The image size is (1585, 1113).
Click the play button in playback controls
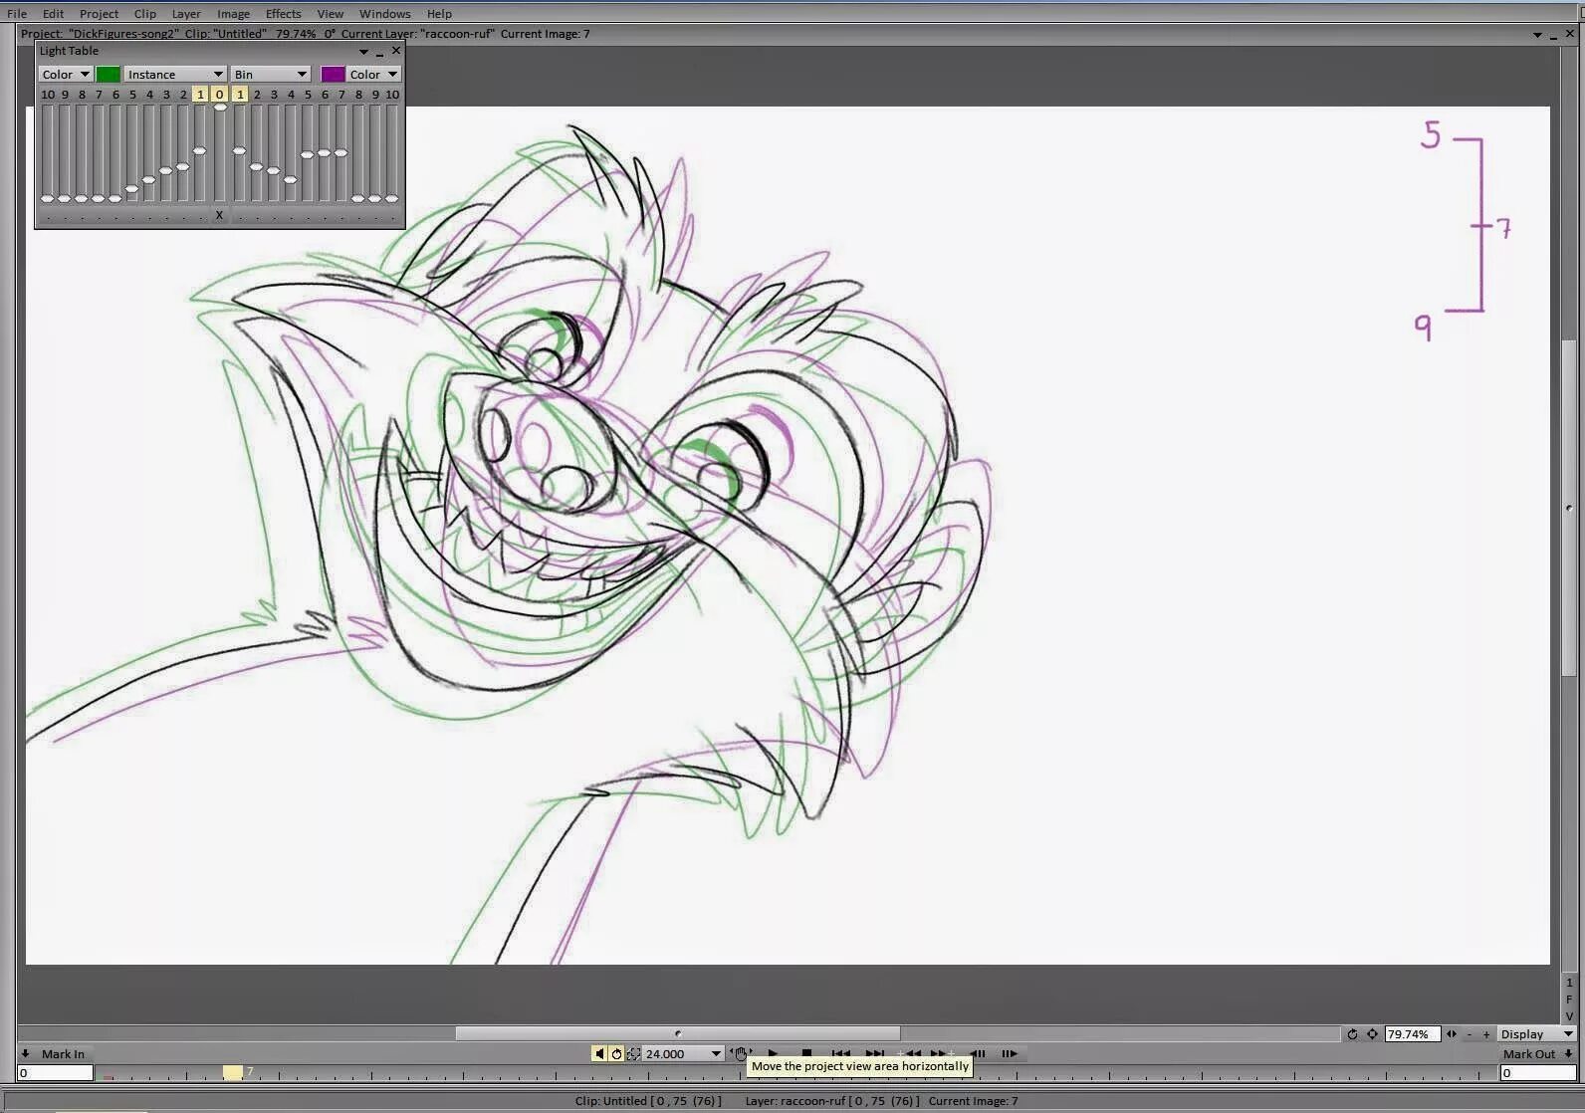pos(773,1053)
